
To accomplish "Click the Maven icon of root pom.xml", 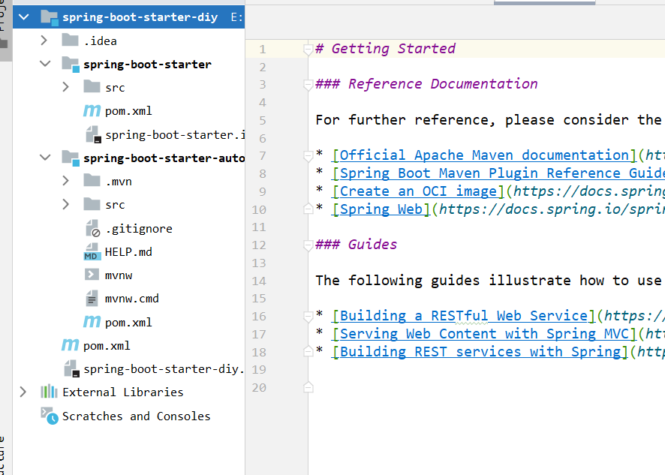I will click(70, 346).
